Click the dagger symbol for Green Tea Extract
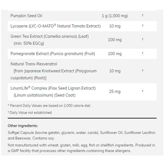This screenshot has height=165, width=165. 143,39
